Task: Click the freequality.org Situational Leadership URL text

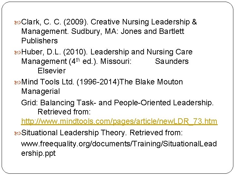Action: tap(119, 144)
